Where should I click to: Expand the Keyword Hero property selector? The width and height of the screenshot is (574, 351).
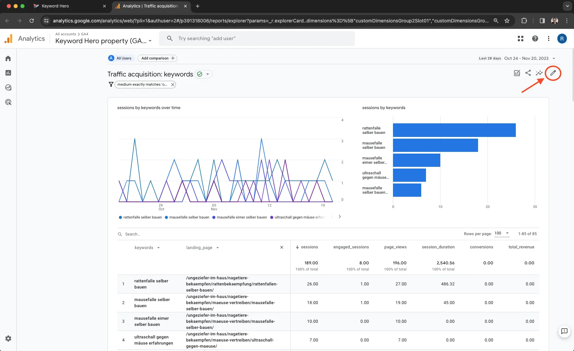103,41
